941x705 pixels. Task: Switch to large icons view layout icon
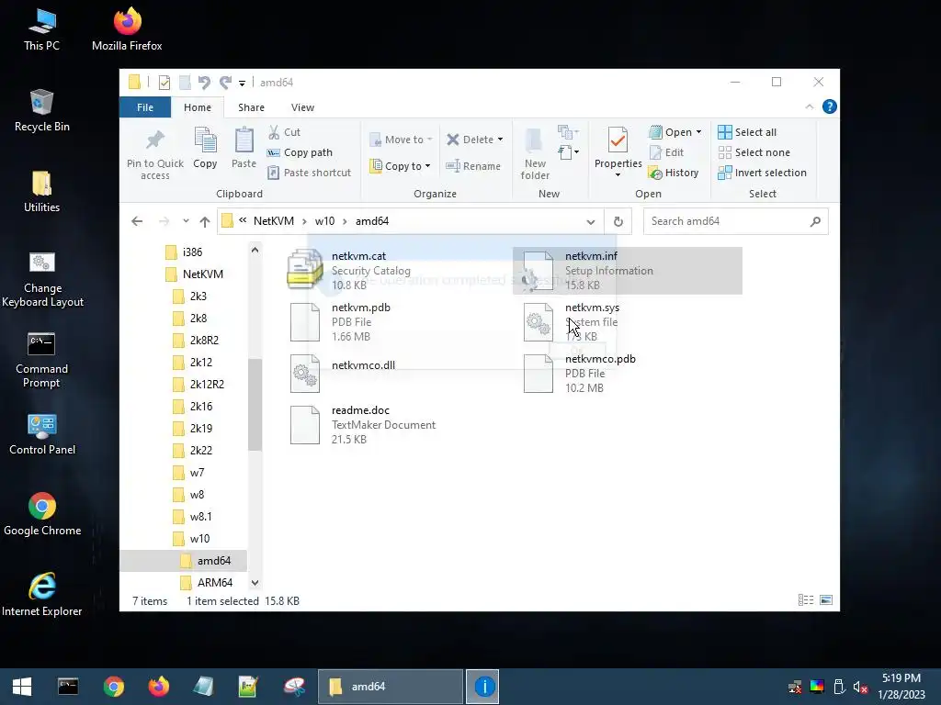tap(826, 600)
